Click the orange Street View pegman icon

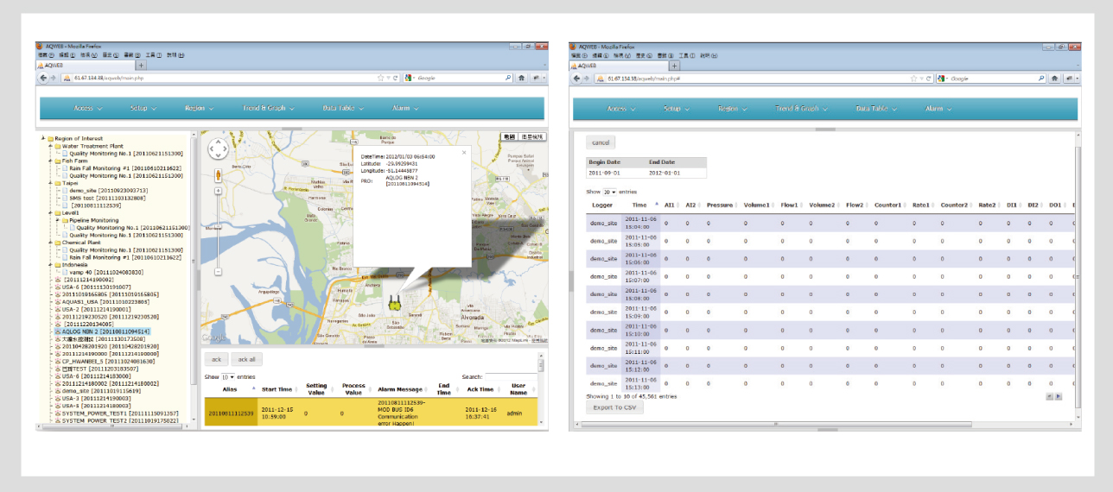tap(219, 175)
